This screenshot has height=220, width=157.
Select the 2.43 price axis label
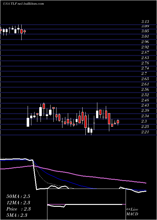coord(145,105)
